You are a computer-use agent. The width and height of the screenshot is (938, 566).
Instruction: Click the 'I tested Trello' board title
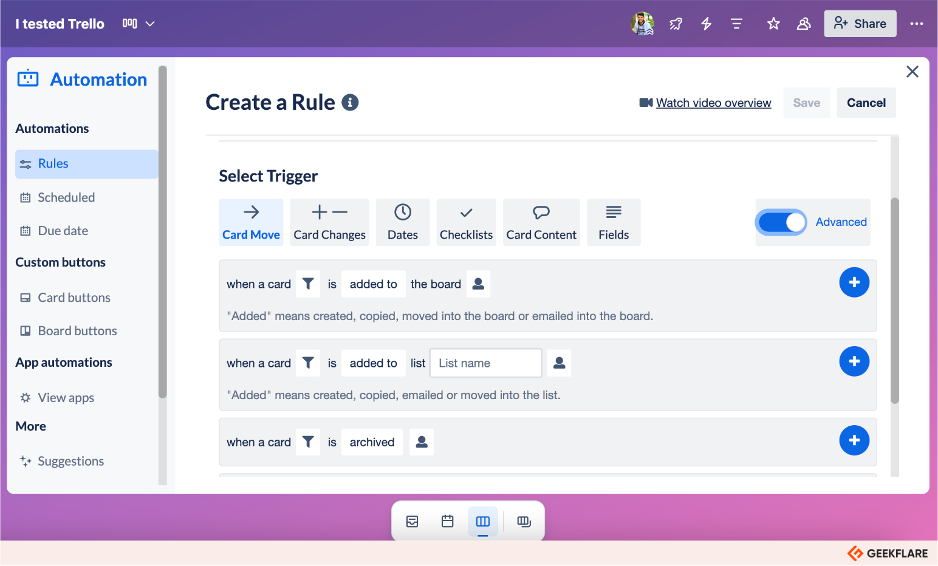[60, 24]
